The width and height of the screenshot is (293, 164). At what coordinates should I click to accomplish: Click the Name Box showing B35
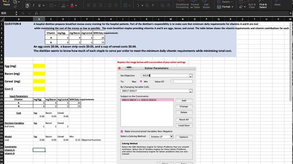(x=7, y=13)
